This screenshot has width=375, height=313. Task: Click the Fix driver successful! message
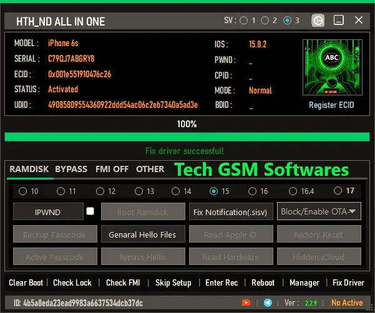pos(185,151)
